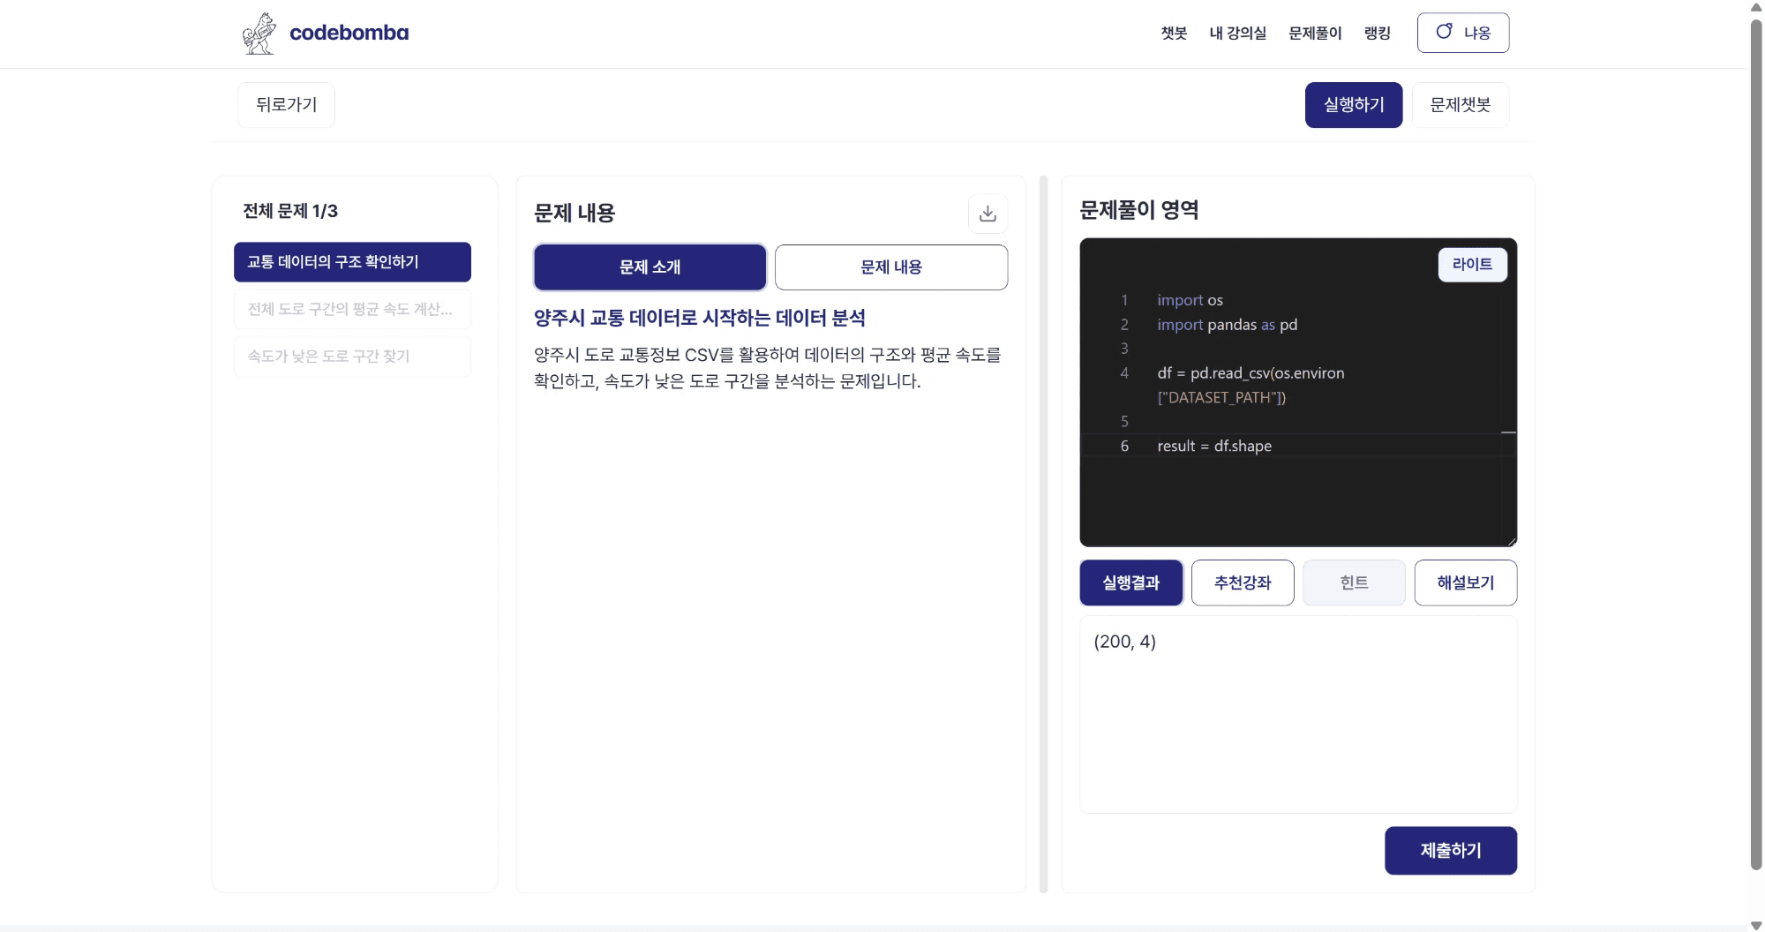1765x932 pixels.
Task: Click the scroll up arrow of page scrollbar
Action: click(1756, 7)
